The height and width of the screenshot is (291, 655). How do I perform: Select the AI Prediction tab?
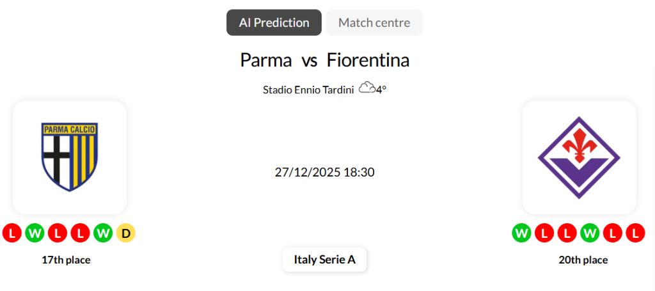pos(274,22)
